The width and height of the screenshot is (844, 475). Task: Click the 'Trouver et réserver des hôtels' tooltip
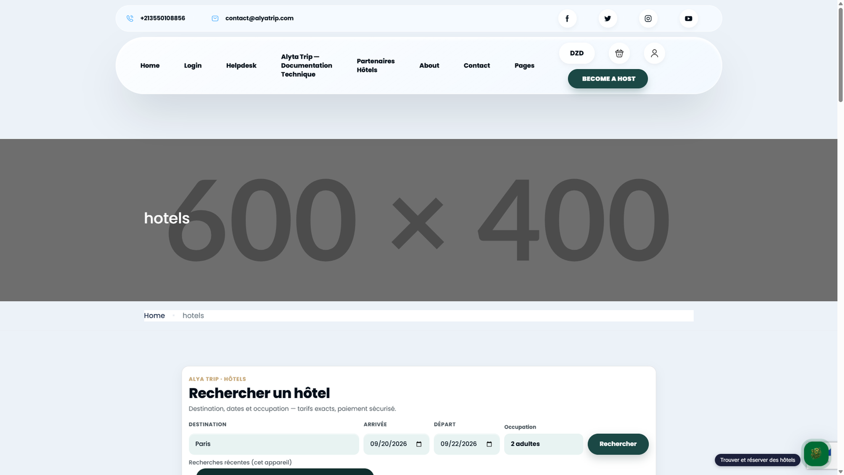[757, 460]
